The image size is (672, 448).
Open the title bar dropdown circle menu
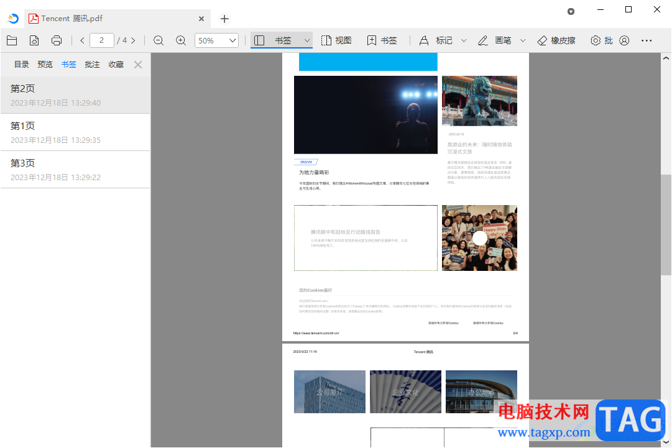pos(571,12)
